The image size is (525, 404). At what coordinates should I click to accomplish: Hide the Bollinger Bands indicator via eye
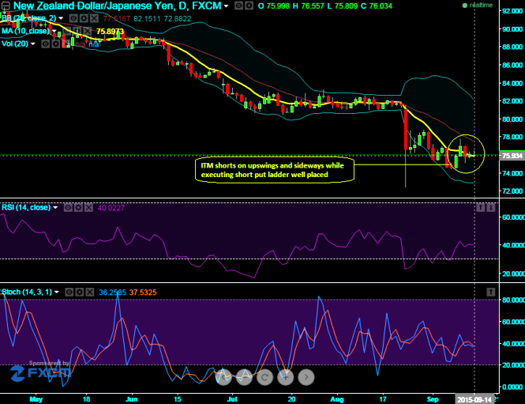(x=73, y=18)
